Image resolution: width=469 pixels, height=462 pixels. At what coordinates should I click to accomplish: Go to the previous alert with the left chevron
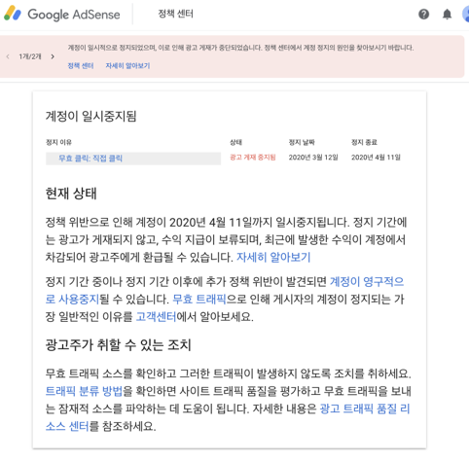click(x=8, y=56)
